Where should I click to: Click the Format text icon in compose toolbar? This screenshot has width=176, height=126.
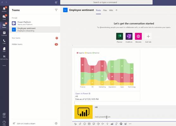click(x=76, y=124)
